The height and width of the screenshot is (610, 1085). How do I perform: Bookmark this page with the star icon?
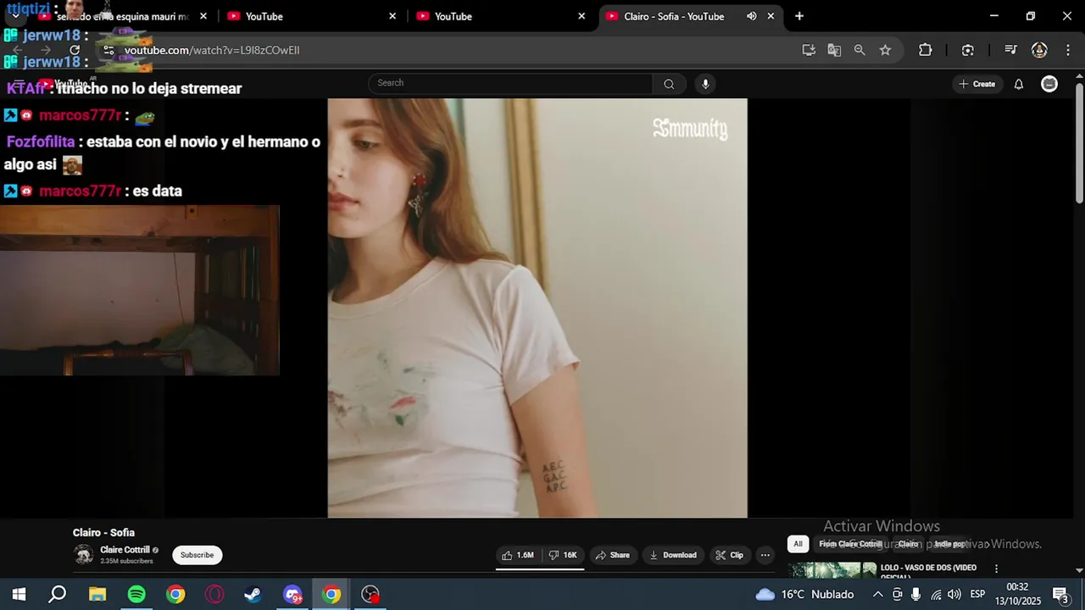(885, 50)
